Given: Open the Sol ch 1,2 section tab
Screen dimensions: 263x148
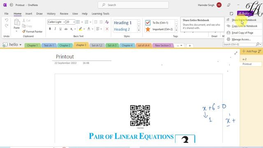Looking at the screenshot, I should 97,46.
